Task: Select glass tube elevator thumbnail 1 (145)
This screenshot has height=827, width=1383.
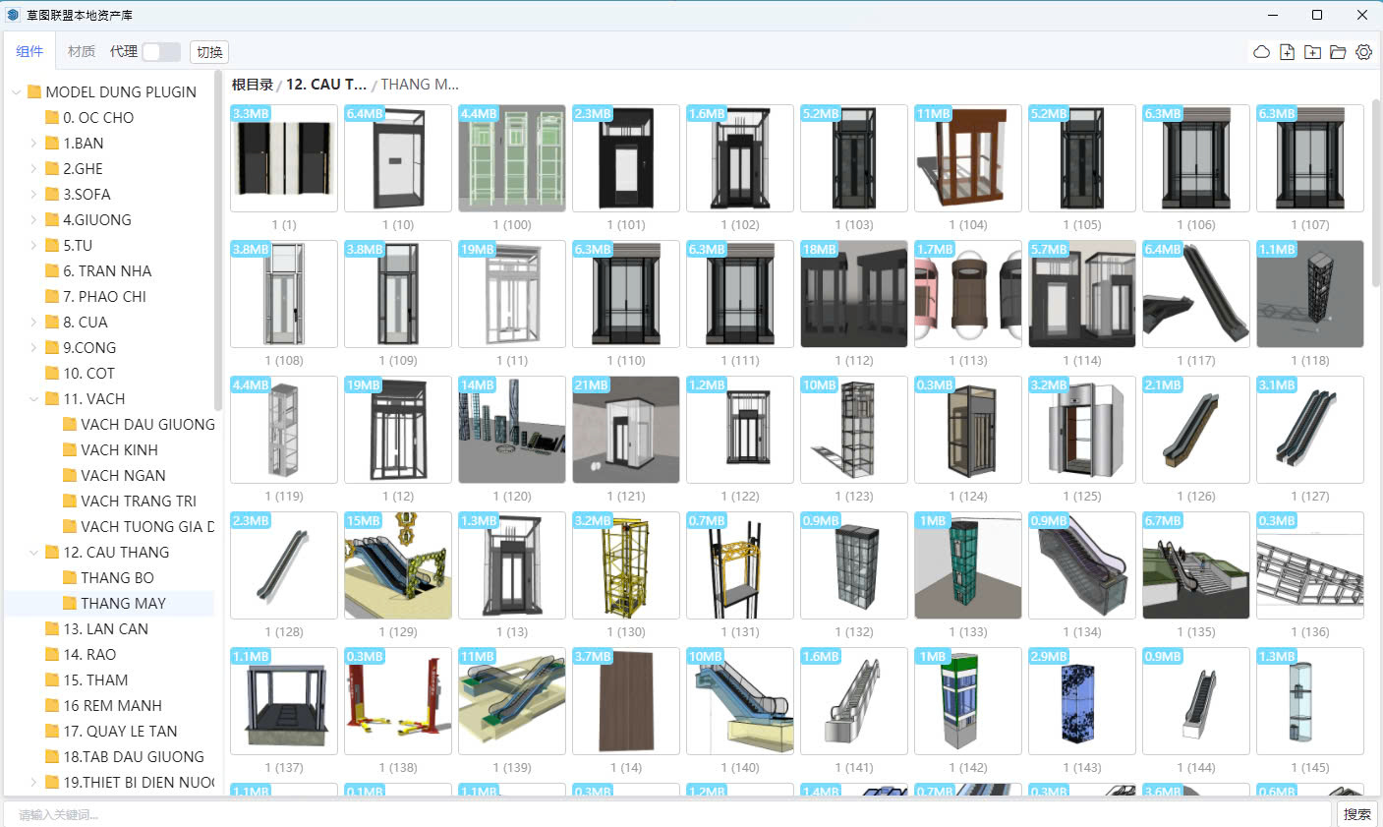Action: (1310, 701)
